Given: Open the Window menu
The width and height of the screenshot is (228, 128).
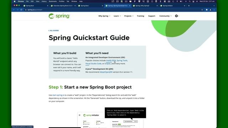Looking at the screenshot, I should coord(74,1).
